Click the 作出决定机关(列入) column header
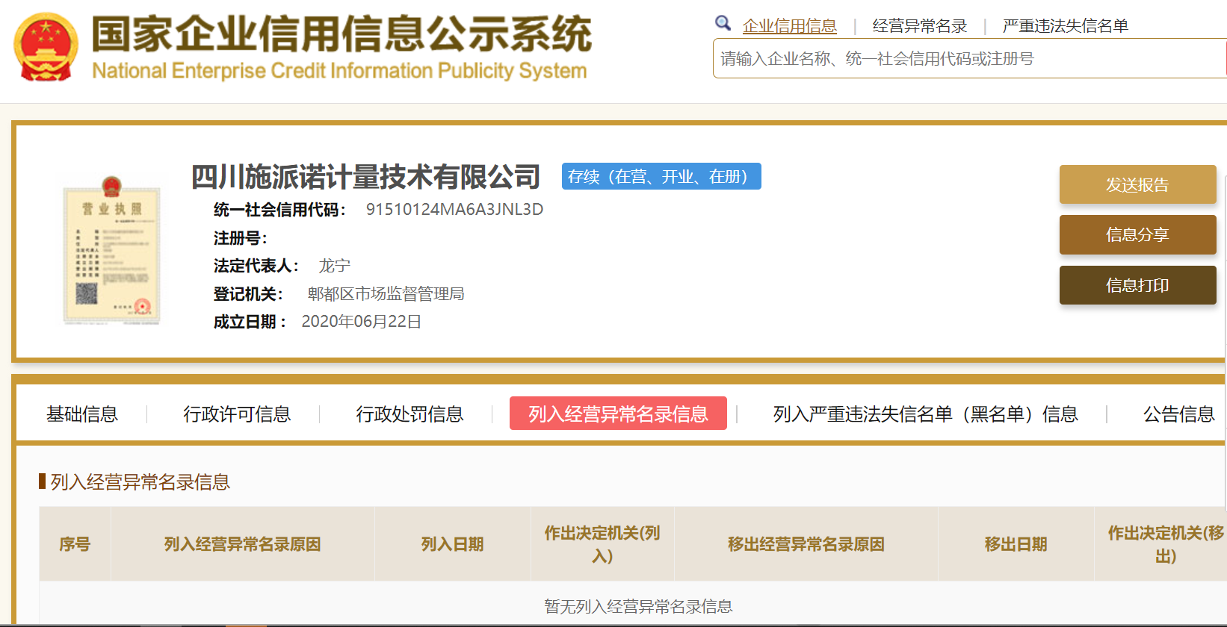Image resolution: width=1227 pixels, height=627 pixels. click(602, 544)
